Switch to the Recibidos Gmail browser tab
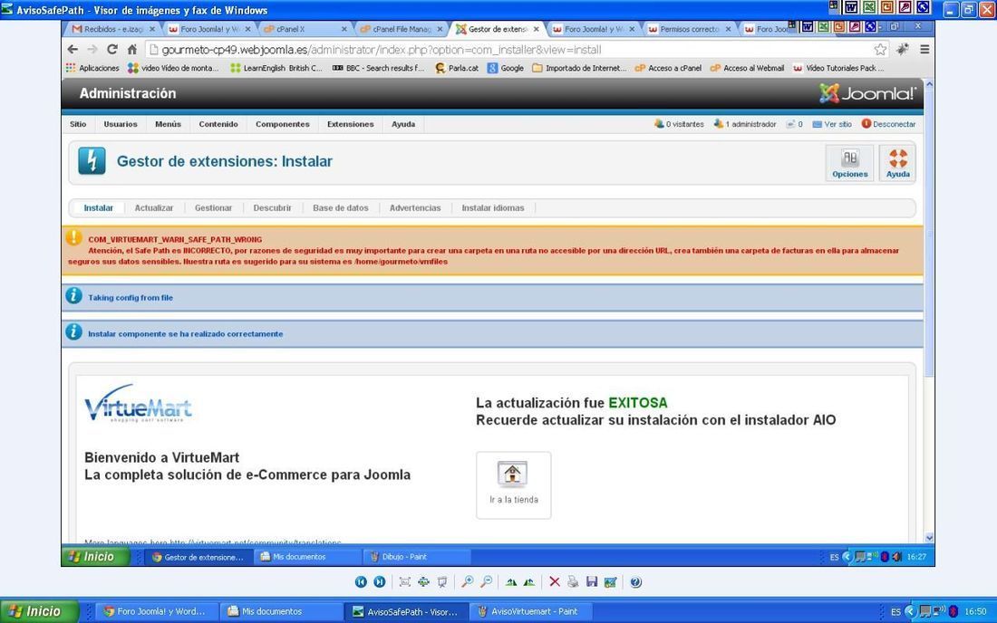Screen dimensions: 997x623 [112, 29]
